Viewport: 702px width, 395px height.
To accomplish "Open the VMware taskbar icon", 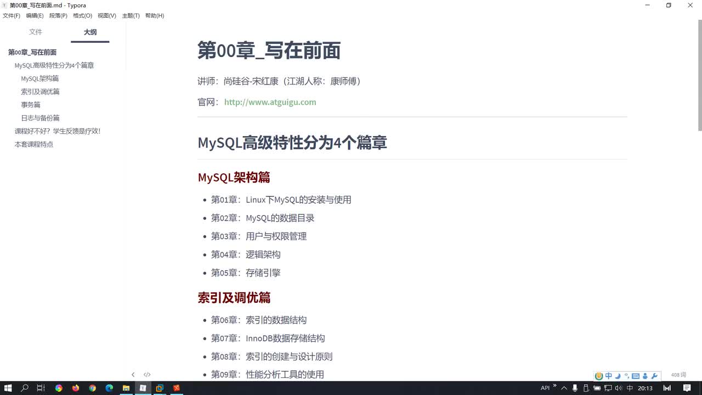I will (160, 388).
